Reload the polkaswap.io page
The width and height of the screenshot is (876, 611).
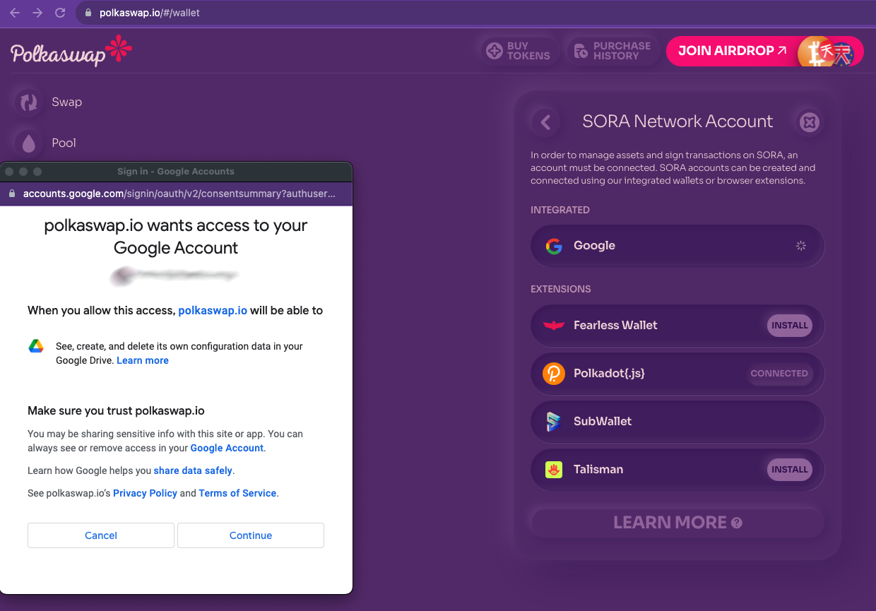click(x=60, y=13)
